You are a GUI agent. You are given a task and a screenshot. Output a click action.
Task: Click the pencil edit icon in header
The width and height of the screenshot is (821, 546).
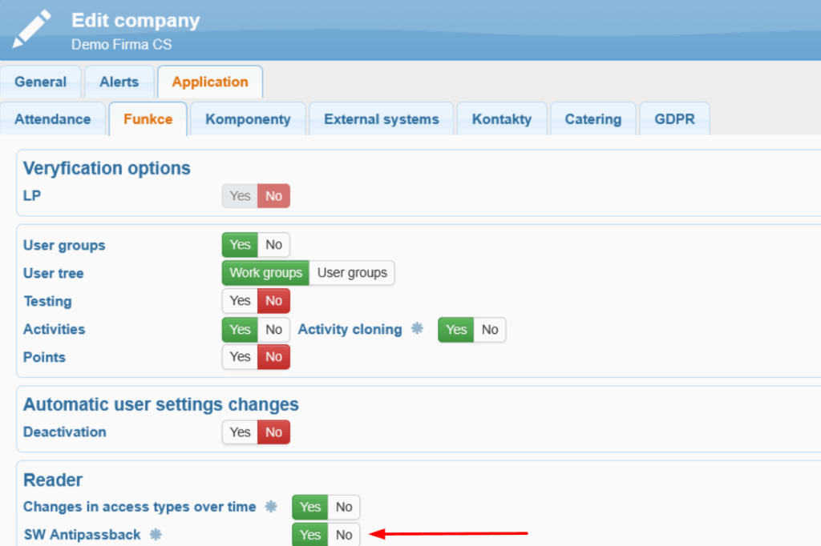32,30
